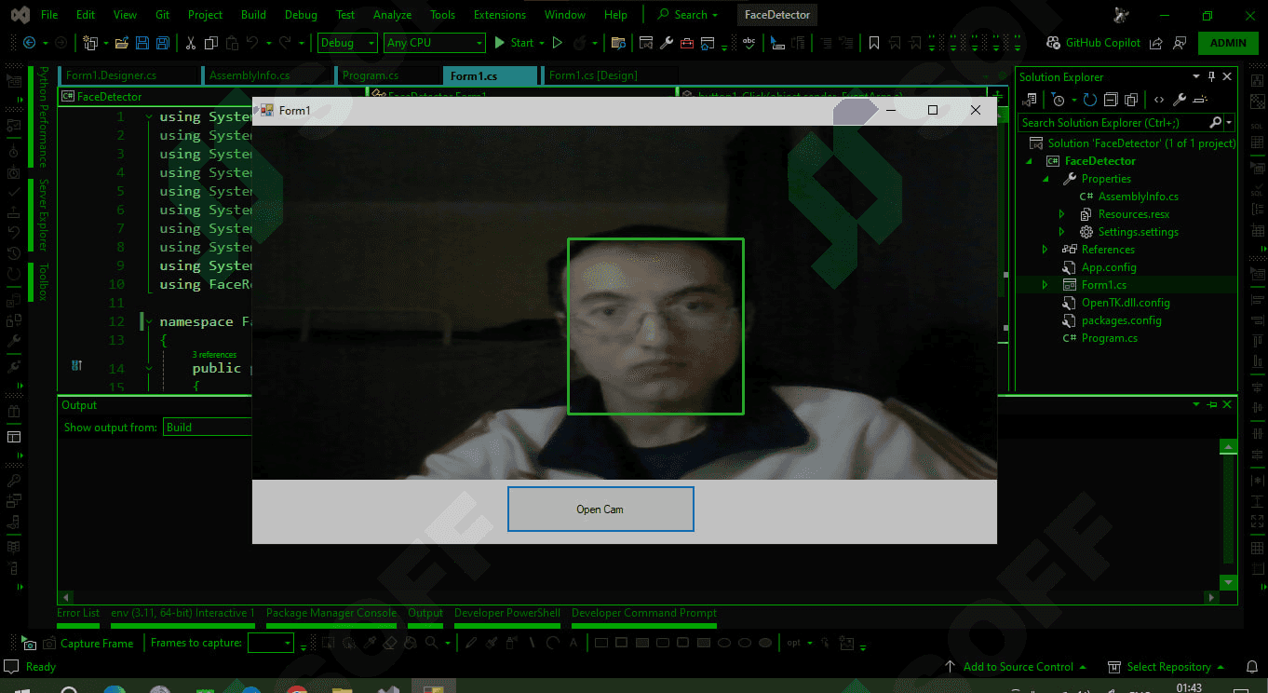
Task: Click Solution Explorer Properties wrench icon
Action: tap(1180, 100)
